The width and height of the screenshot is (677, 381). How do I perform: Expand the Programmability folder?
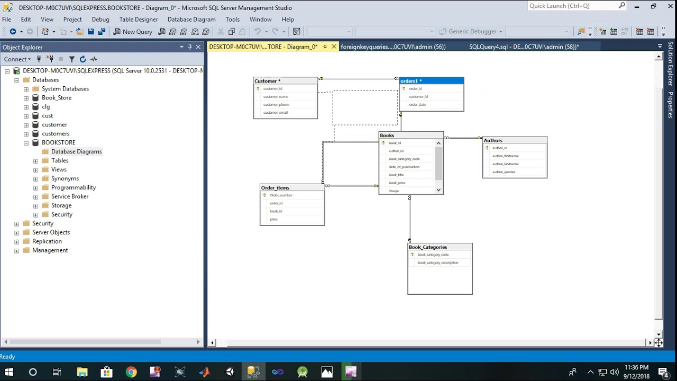click(35, 188)
